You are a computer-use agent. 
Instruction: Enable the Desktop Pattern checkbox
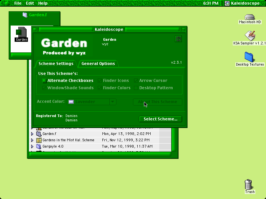[136, 88]
